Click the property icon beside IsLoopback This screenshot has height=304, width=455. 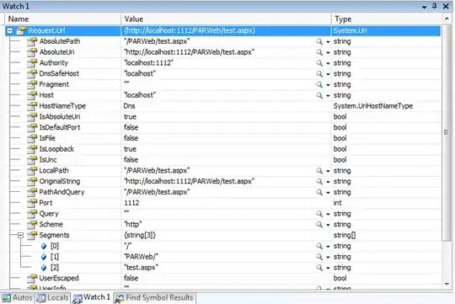[x=32, y=149]
